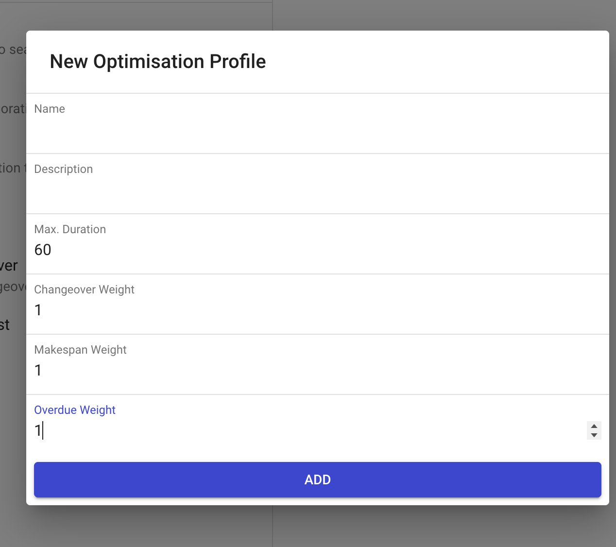The height and width of the screenshot is (547, 616).
Task: Increase Overdue Weight with the up arrow
Action: pos(594,426)
